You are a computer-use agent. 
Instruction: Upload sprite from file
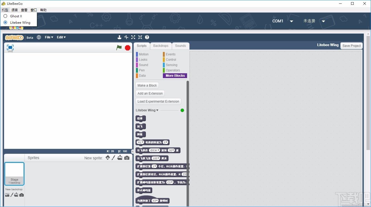(120, 157)
